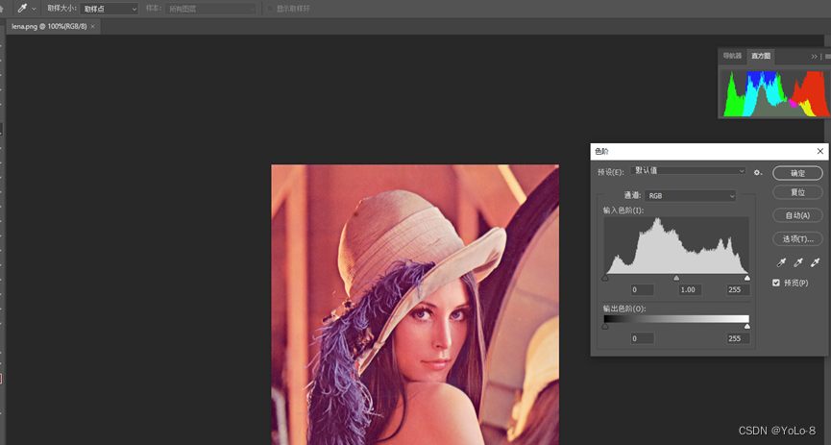Click the output black slider triangle

605,327
